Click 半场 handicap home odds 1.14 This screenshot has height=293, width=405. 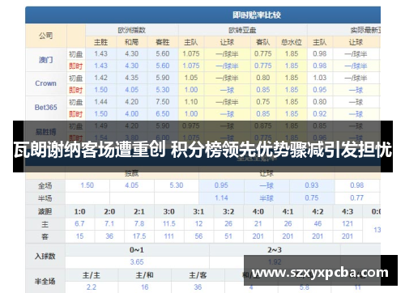tap(221, 198)
